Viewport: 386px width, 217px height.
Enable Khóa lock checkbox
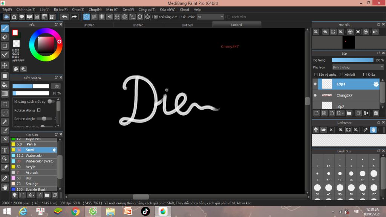click(365, 74)
